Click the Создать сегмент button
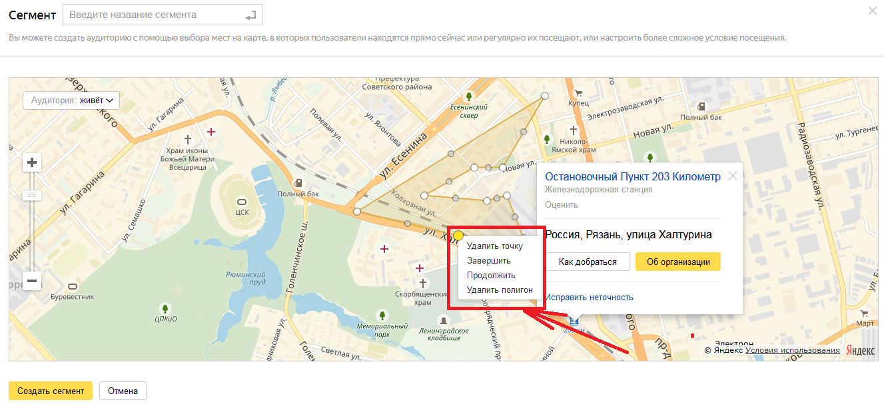 point(51,391)
